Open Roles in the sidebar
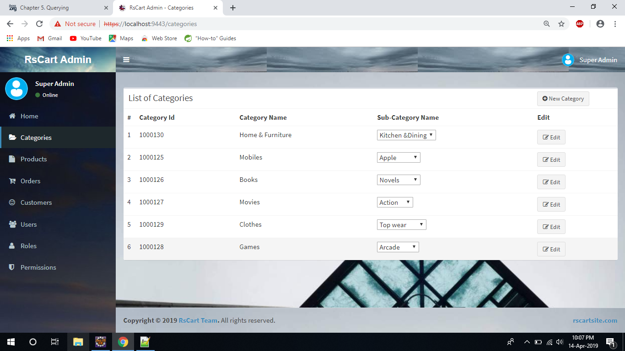Viewport: 625px width, 351px height. tap(58, 246)
